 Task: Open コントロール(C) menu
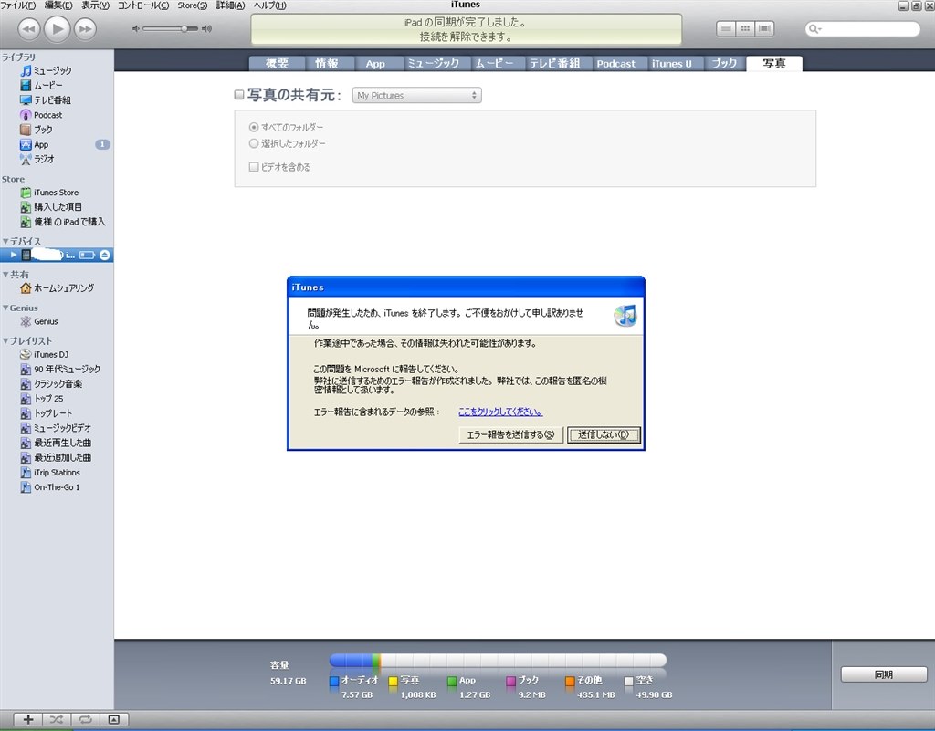[x=142, y=5]
